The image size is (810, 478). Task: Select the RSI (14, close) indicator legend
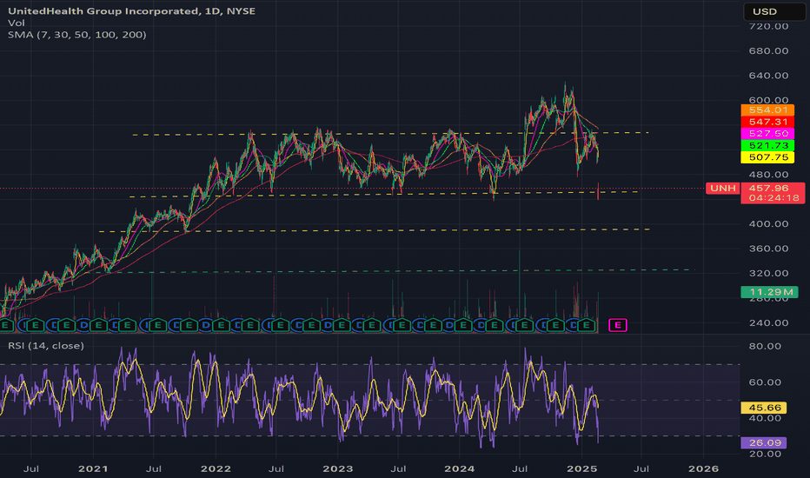coord(46,345)
